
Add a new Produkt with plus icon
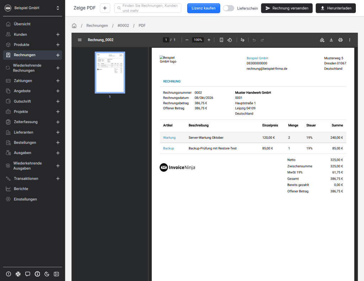[58, 44]
